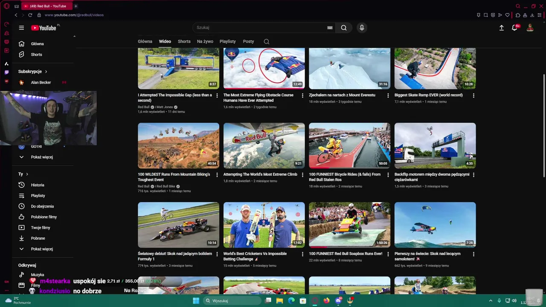Open the YouTube hamburger guide menu
Viewport: 546px width, 307px height.
click(x=21, y=28)
